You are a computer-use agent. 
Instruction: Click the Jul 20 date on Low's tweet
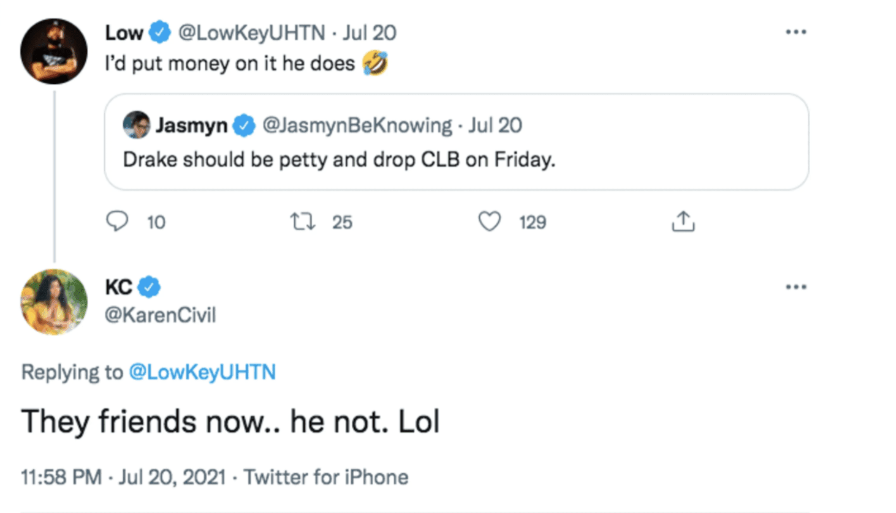click(370, 32)
